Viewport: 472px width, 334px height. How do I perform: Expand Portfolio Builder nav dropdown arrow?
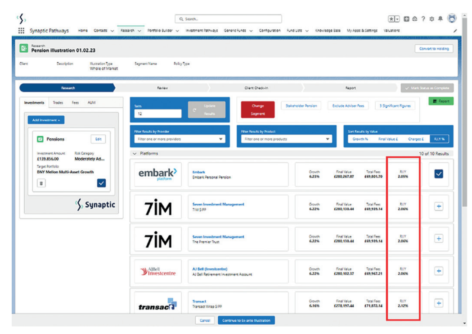point(177,31)
